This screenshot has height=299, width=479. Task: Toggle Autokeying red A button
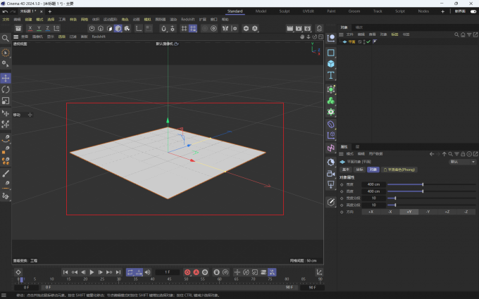[x=196, y=272]
